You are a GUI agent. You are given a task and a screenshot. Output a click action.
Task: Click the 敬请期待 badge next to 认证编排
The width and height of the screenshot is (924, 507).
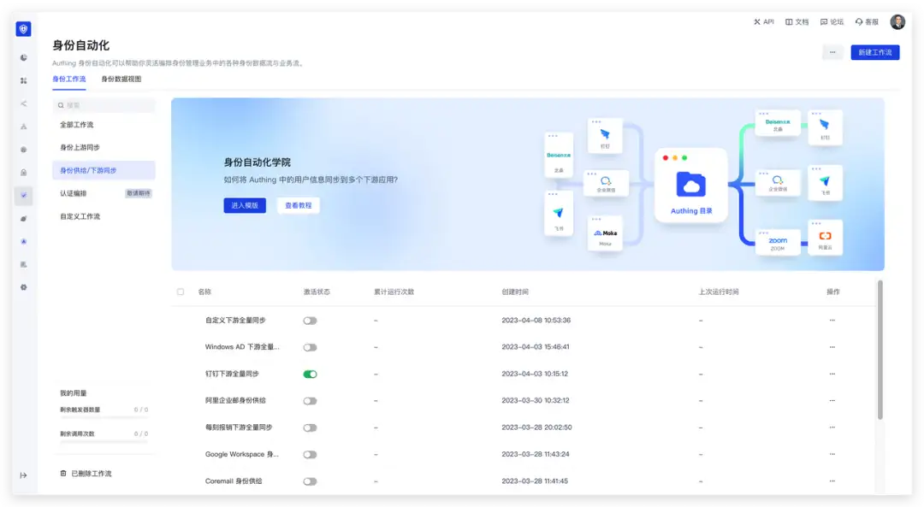139,193
